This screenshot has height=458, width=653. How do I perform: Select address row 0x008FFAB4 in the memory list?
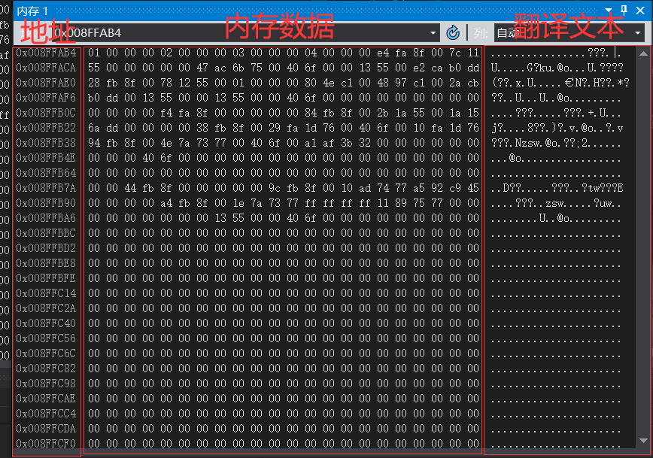pyautogui.click(x=46, y=53)
